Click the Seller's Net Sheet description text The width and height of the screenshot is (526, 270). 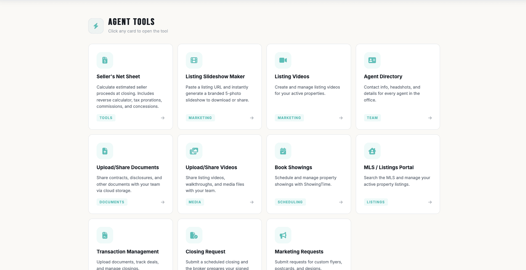pos(129,97)
